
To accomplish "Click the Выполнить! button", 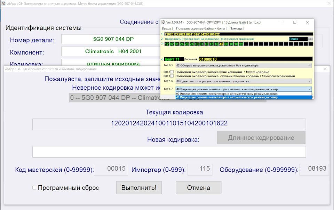I will (139, 188).
